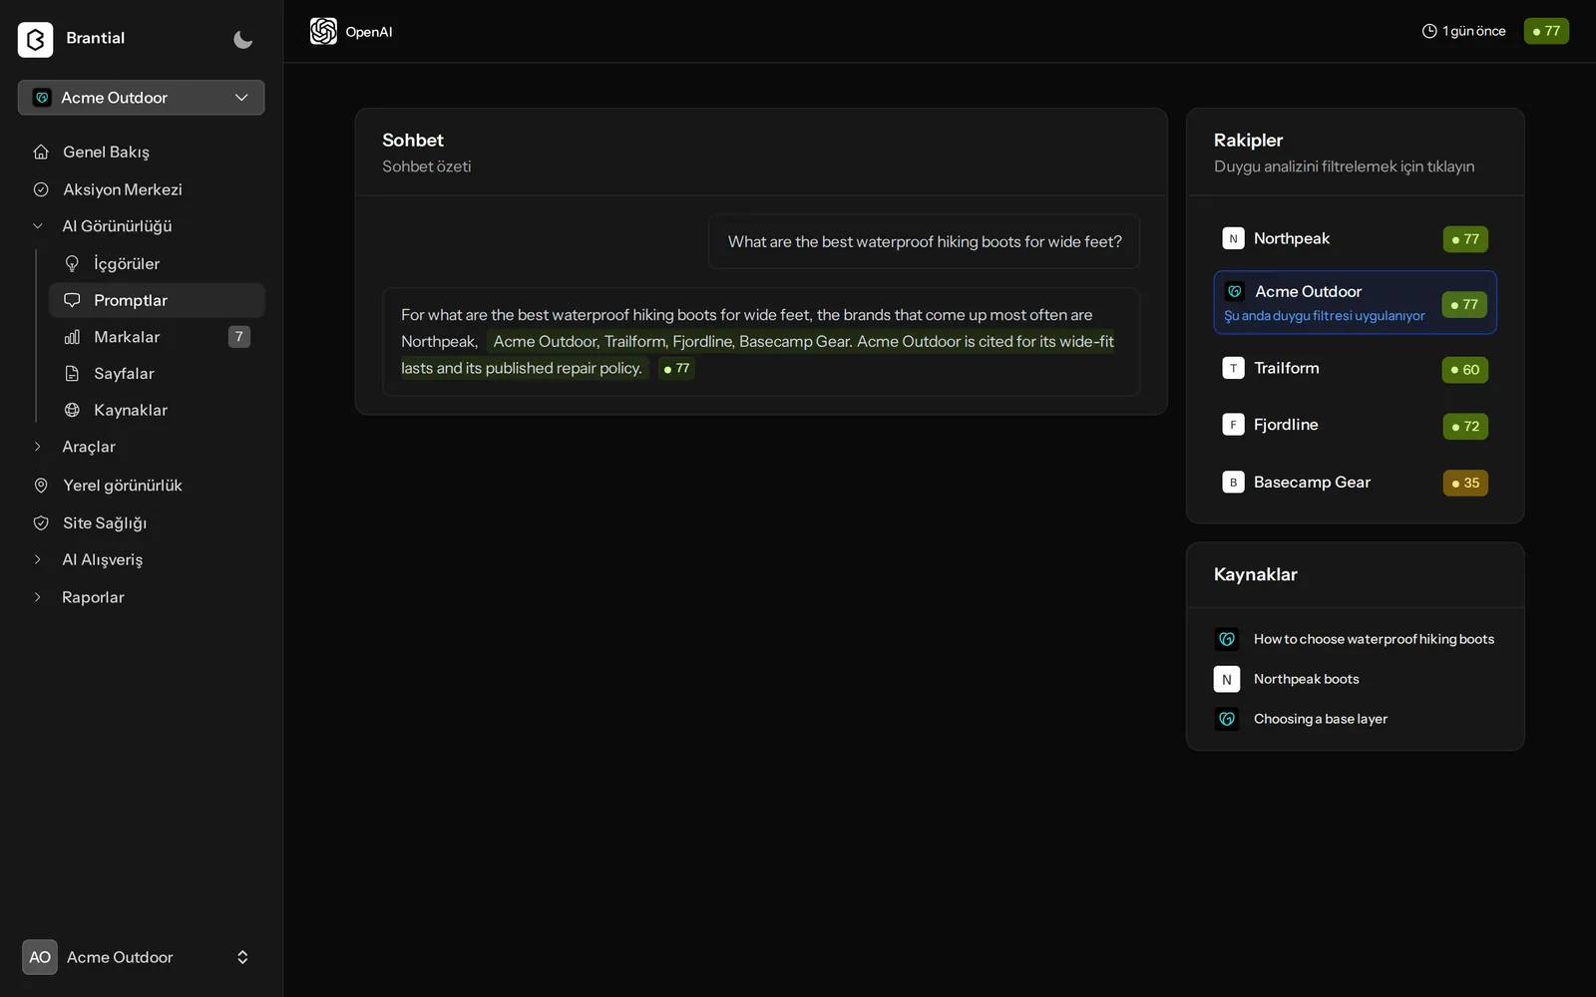Click the OpenAI logo icon

(323, 31)
